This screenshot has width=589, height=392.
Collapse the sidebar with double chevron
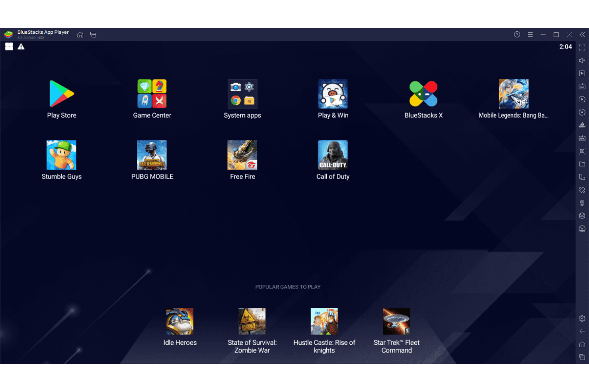(582, 35)
